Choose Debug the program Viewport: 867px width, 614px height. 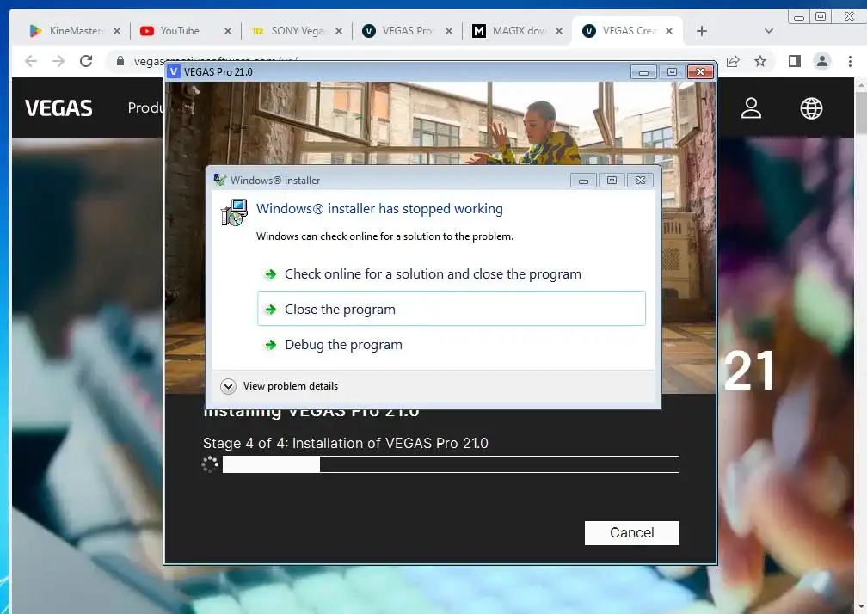[x=452, y=344]
